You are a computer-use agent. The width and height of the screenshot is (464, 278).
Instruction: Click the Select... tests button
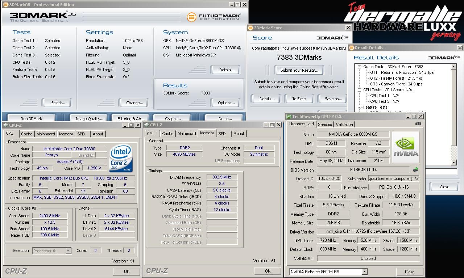(x=56, y=103)
